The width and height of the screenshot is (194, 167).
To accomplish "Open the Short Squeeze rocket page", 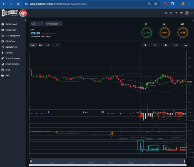I will click(x=11, y=58).
